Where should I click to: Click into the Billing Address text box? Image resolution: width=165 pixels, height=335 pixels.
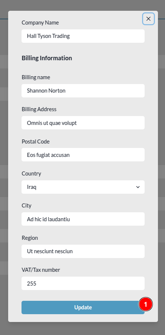coord(83,123)
